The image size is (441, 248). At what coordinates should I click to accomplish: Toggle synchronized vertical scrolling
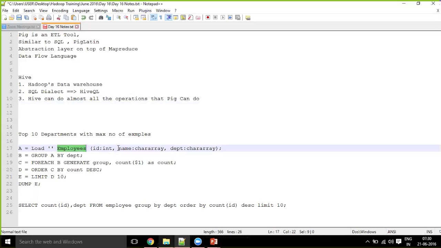136,18
